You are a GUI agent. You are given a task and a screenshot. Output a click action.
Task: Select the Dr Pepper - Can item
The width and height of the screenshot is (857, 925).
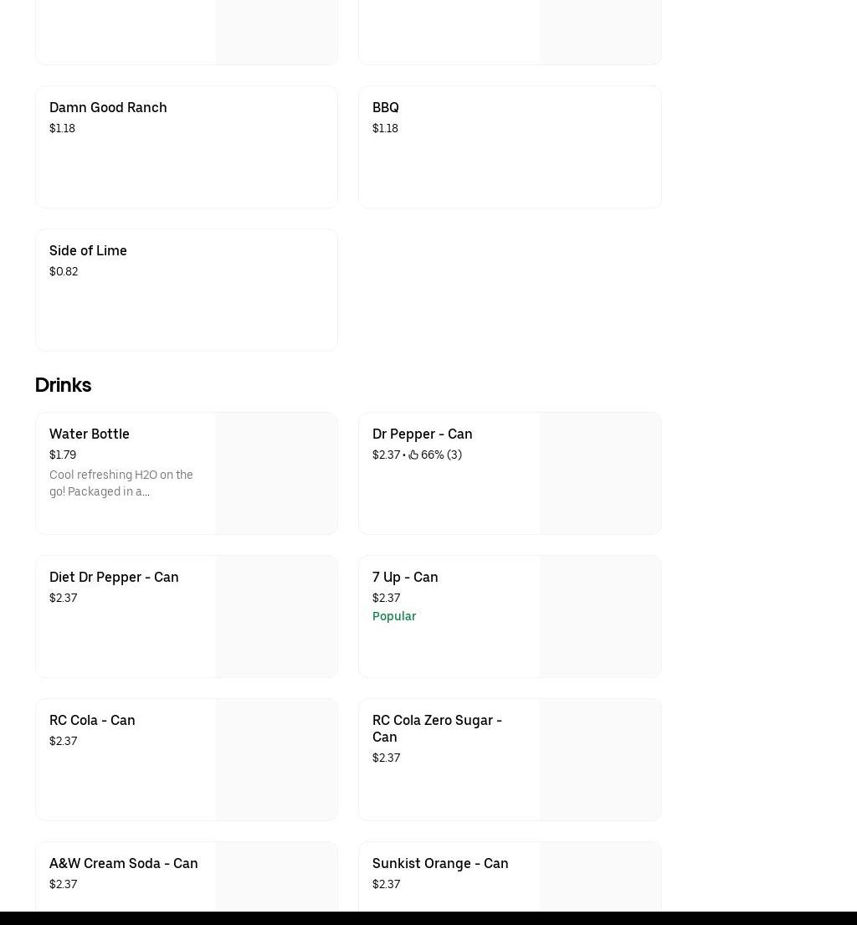(x=511, y=474)
